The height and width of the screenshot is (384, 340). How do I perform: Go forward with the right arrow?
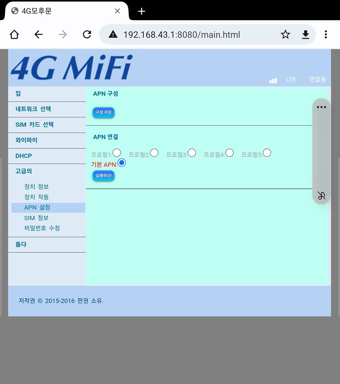click(x=63, y=34)
